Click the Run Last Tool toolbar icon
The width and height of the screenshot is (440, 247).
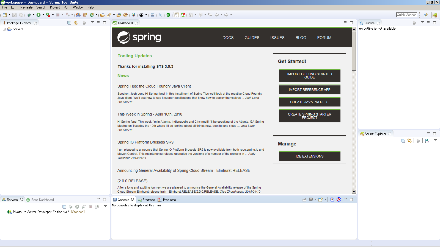pos(48,15)
